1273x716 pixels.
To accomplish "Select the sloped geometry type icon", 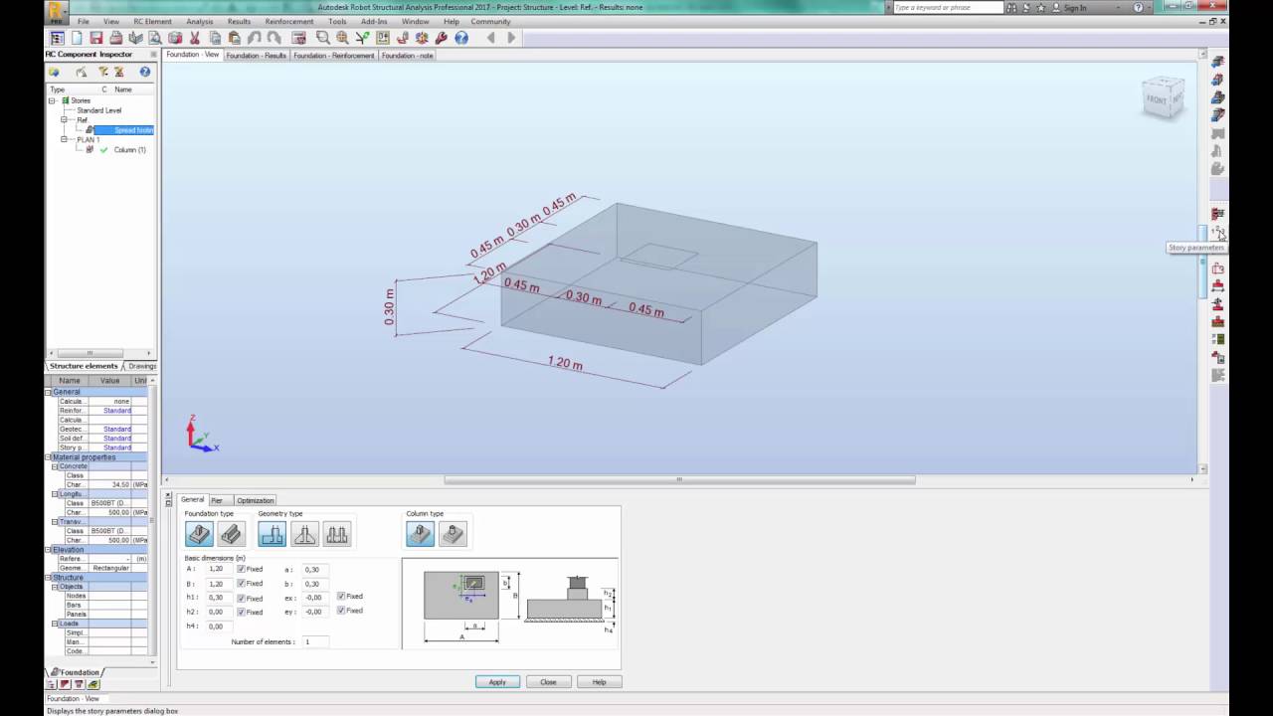I will (x=304, y=534).
